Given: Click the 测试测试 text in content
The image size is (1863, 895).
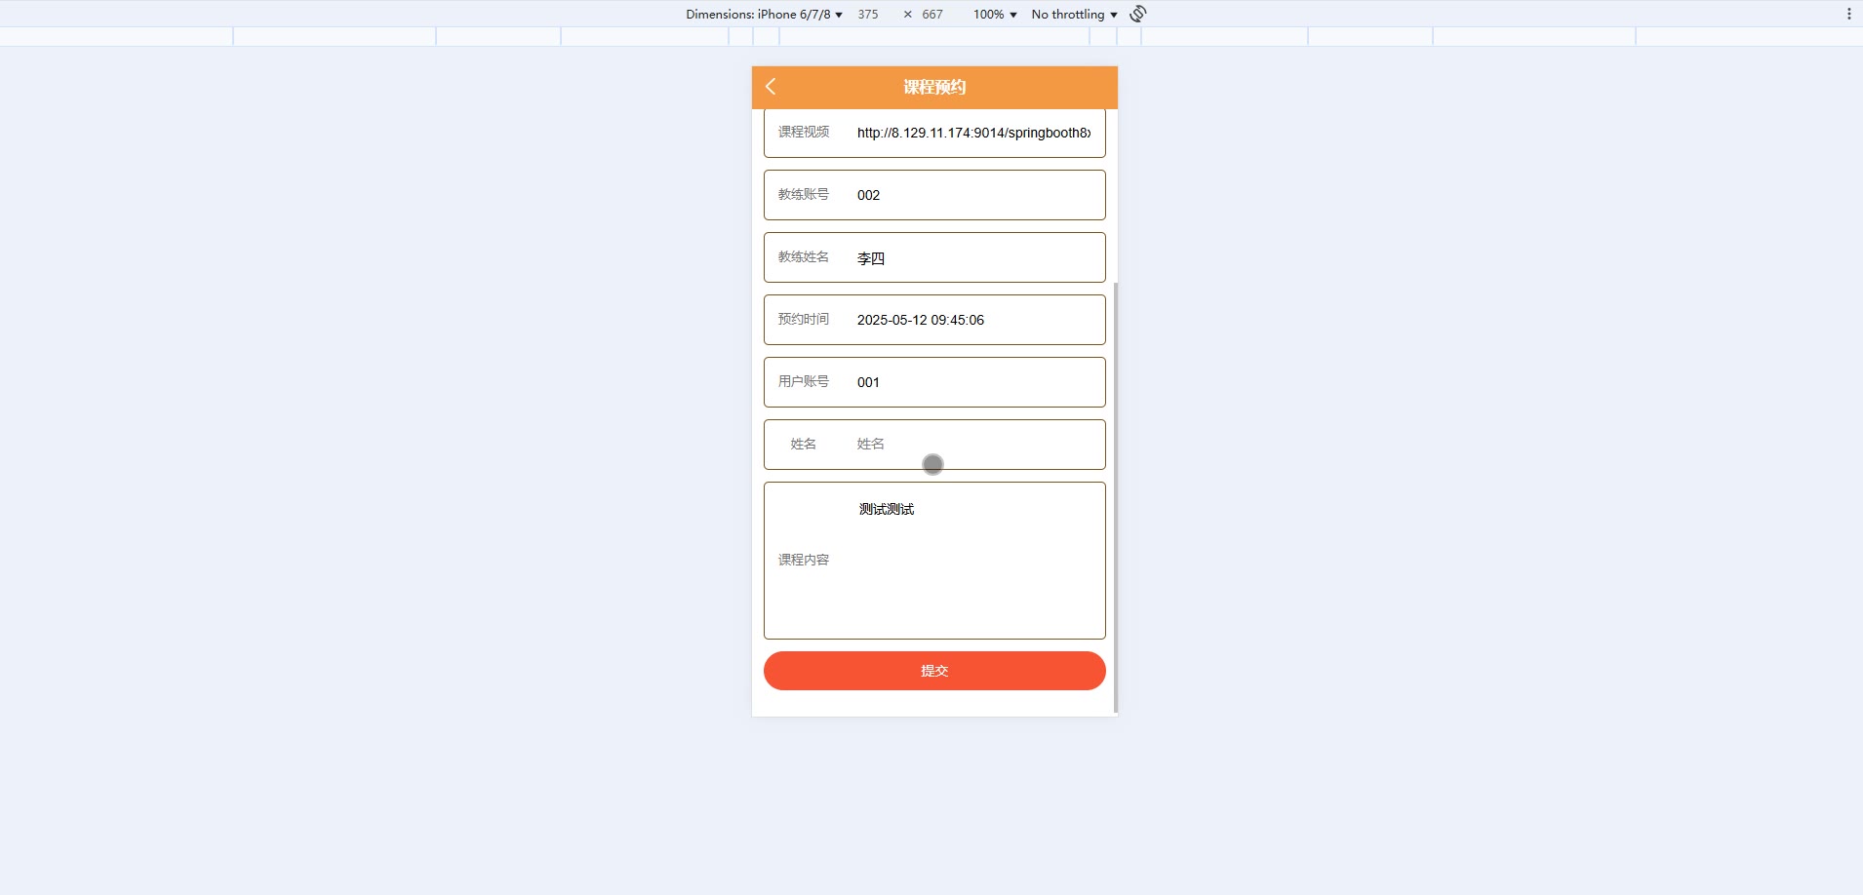Looking at the screenshot, I should [887, 509].
